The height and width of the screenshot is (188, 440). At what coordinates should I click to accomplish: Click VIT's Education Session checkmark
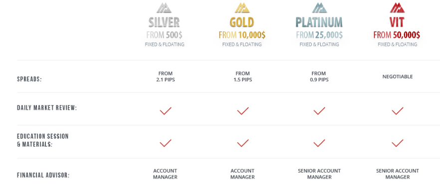(398, 143)
